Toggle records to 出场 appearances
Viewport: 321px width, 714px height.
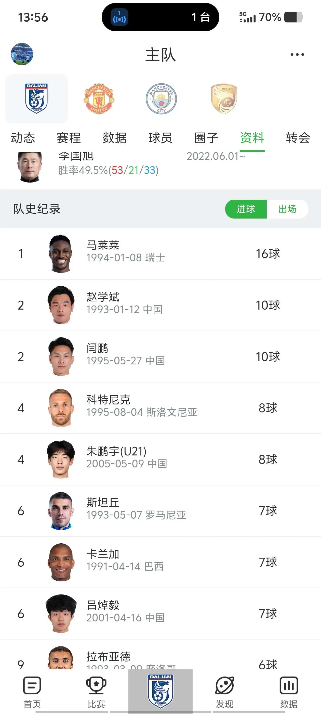coord(287,209)
